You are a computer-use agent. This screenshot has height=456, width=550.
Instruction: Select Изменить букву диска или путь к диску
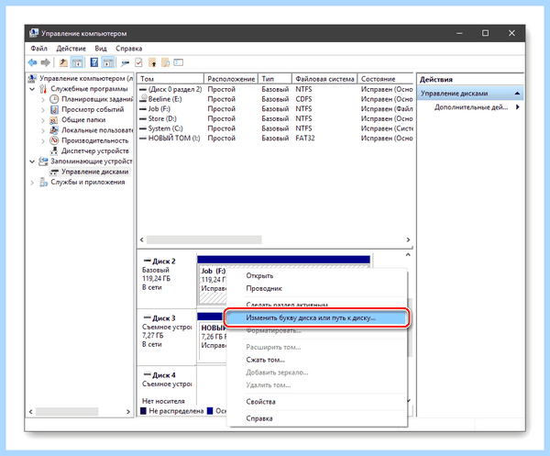click(x=316, y=317)
